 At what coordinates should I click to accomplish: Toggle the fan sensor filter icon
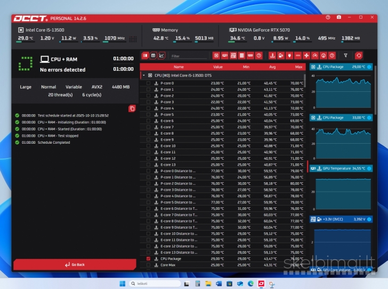(306, 56)
